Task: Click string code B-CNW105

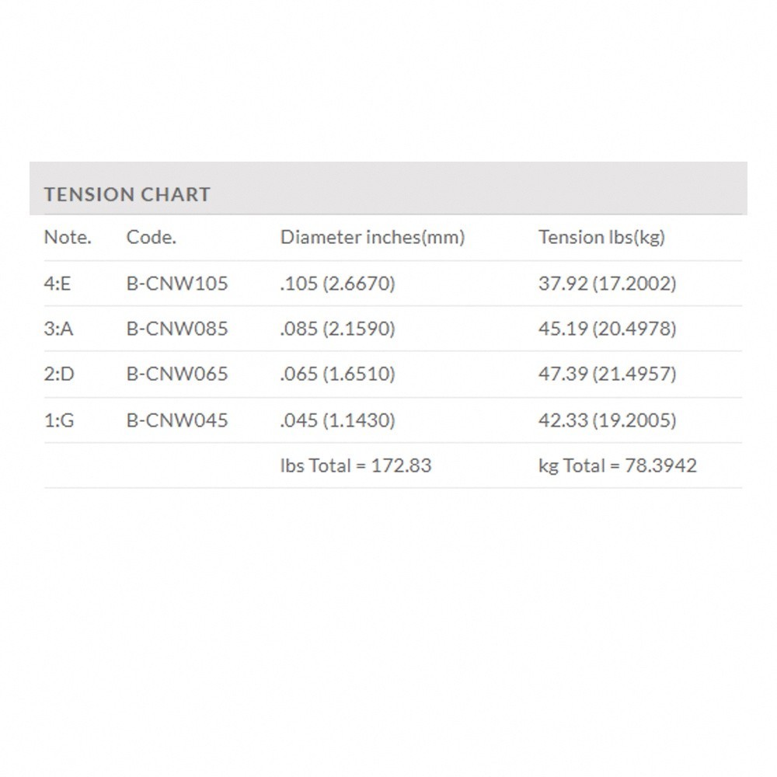Action: pyautogui.click(x=177, y=284)
